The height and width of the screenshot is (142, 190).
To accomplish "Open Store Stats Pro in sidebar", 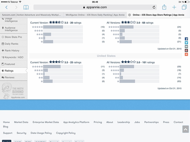I will tap(14, 37).
